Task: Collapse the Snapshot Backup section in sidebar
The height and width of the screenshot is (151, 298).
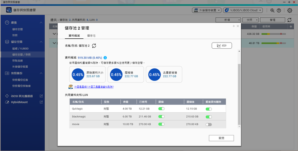Action: point(41,73)
